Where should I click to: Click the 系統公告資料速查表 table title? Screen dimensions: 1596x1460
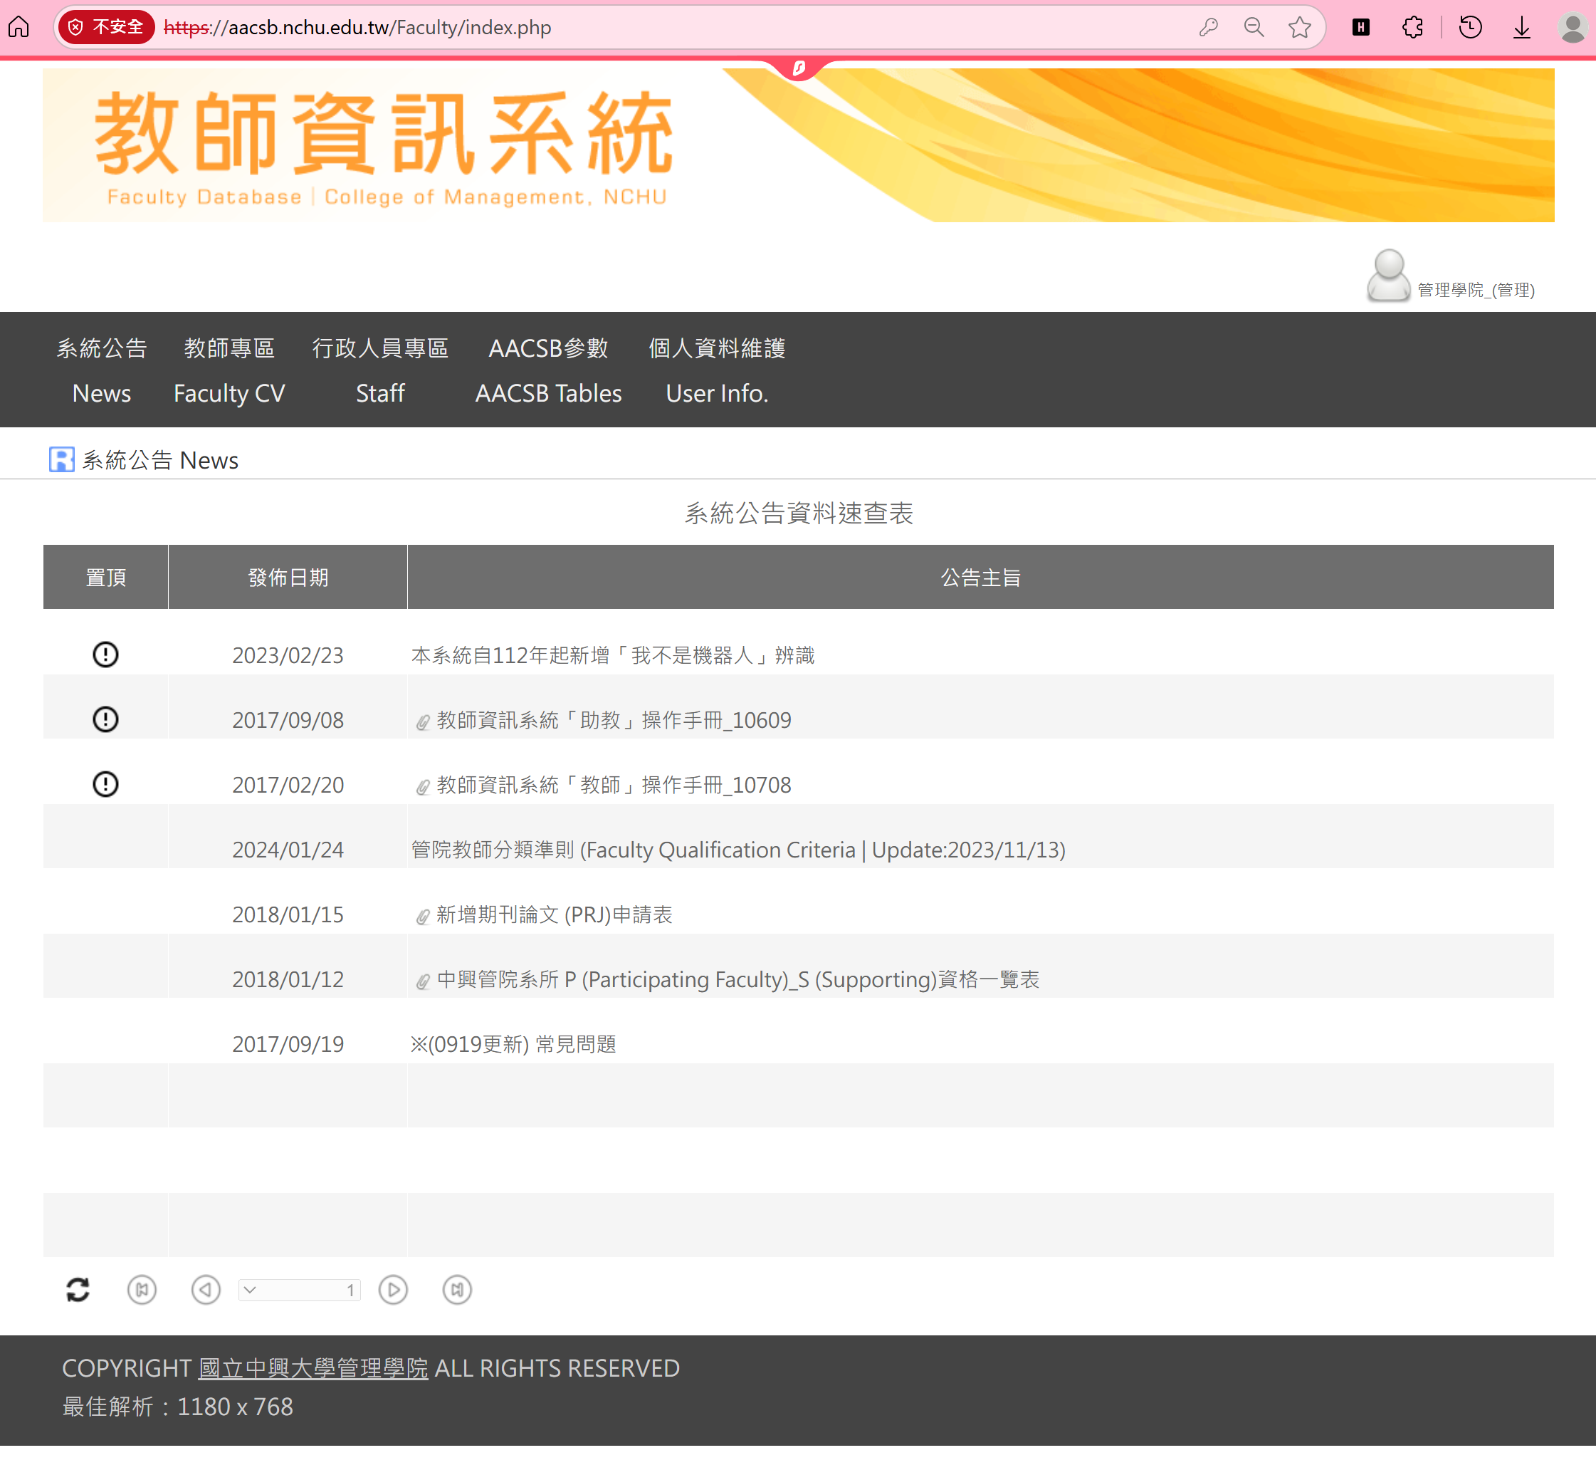[x=799, y=513]
